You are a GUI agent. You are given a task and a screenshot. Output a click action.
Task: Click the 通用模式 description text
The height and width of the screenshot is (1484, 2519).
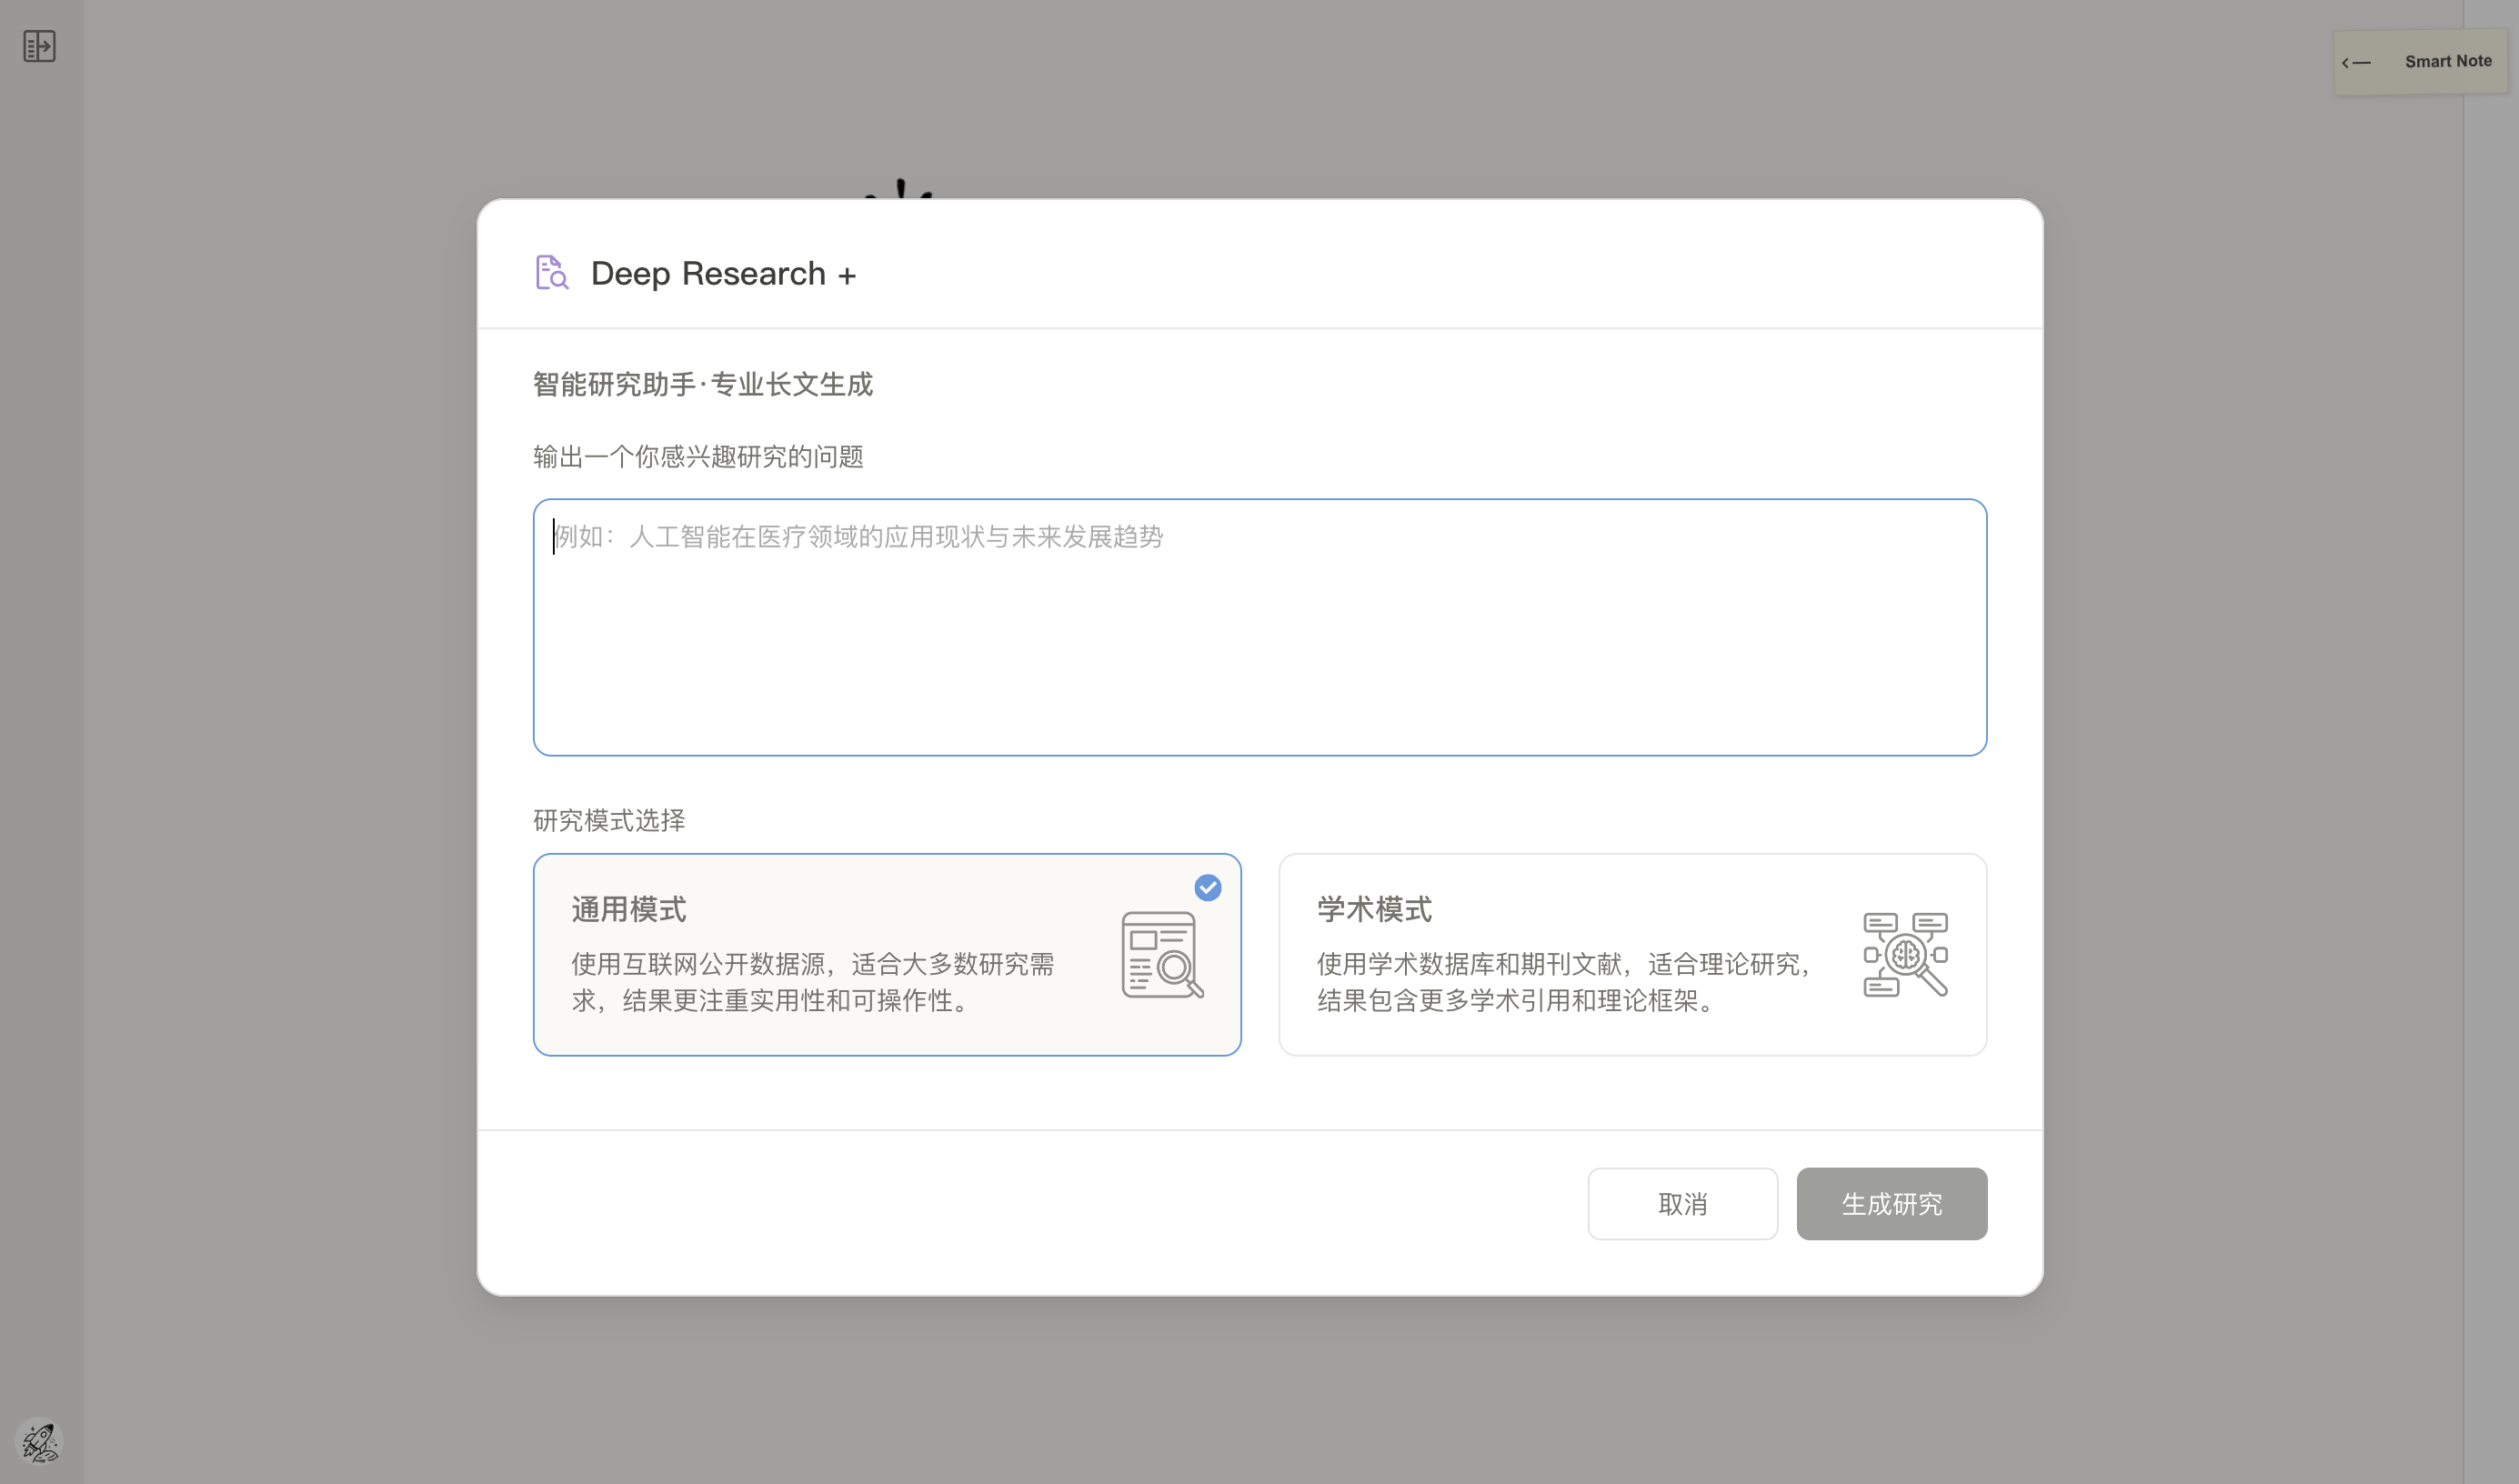[812, 982]
